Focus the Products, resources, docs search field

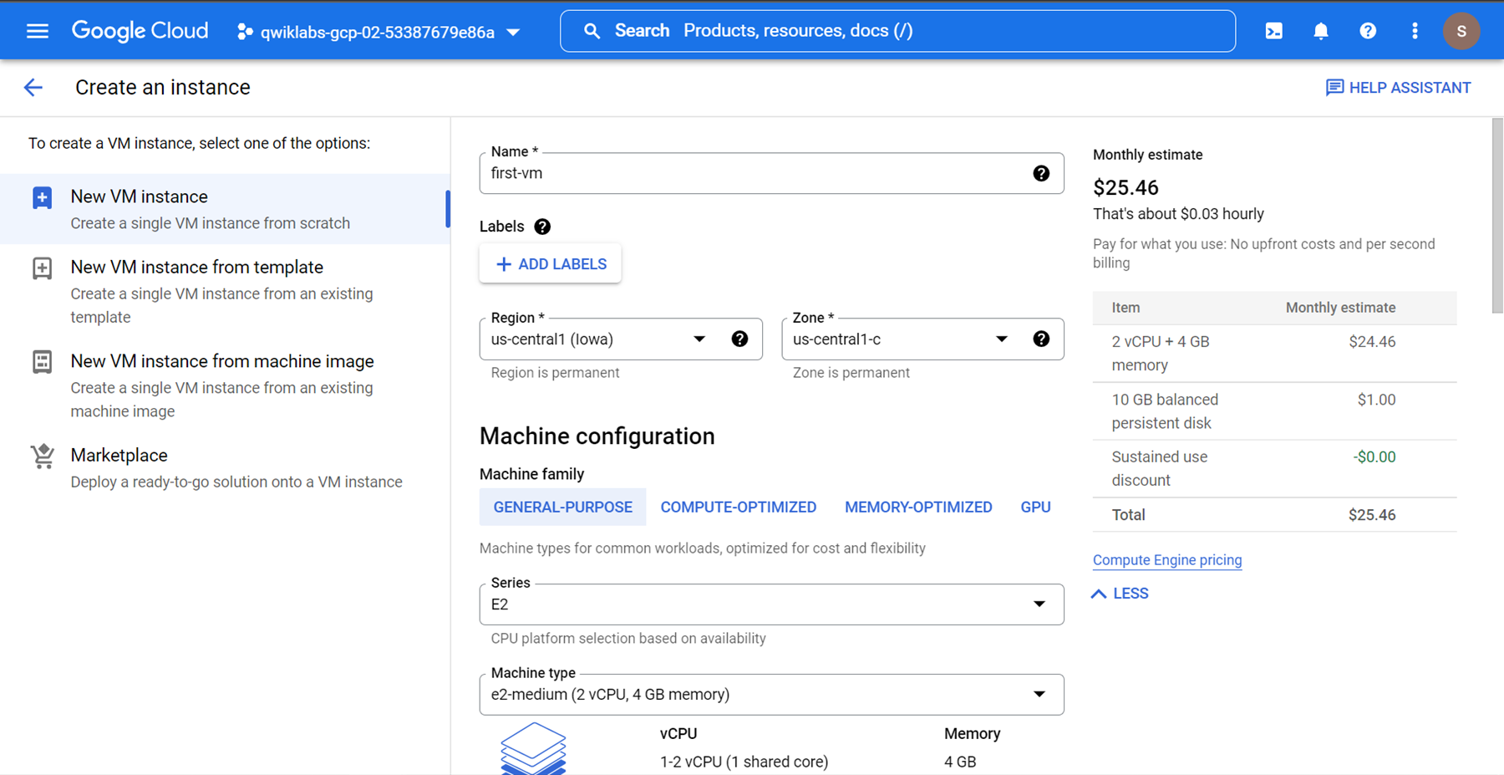click(897, 31)
